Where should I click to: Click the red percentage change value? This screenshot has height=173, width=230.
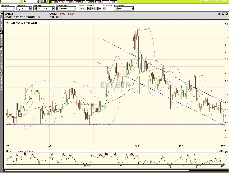click(71, 14)
